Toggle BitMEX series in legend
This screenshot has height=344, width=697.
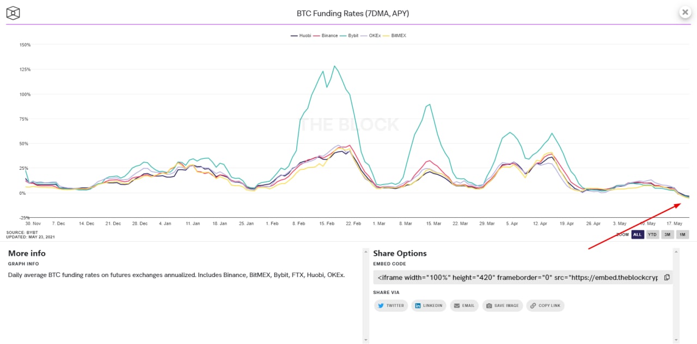394,35
